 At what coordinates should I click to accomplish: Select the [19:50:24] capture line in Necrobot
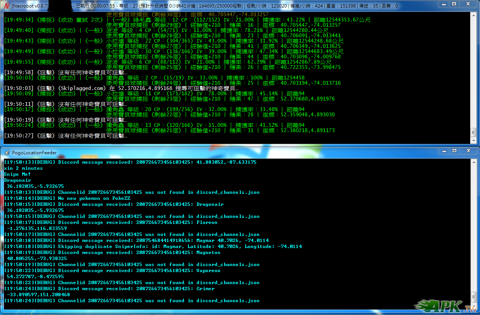click(x=154, y=125)
